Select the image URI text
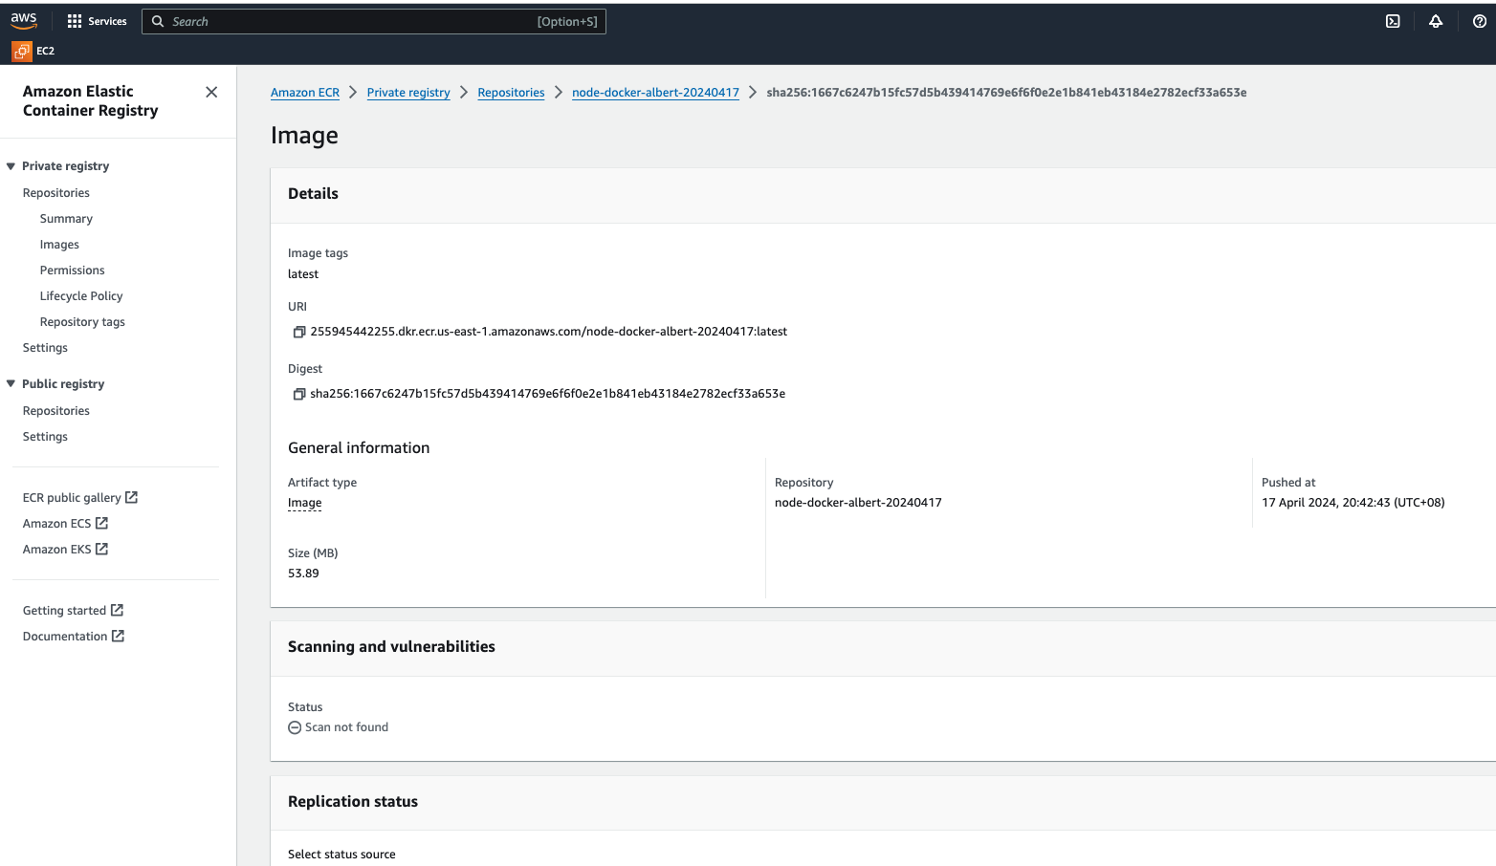1496x866 pixels. tap(549, 332)
